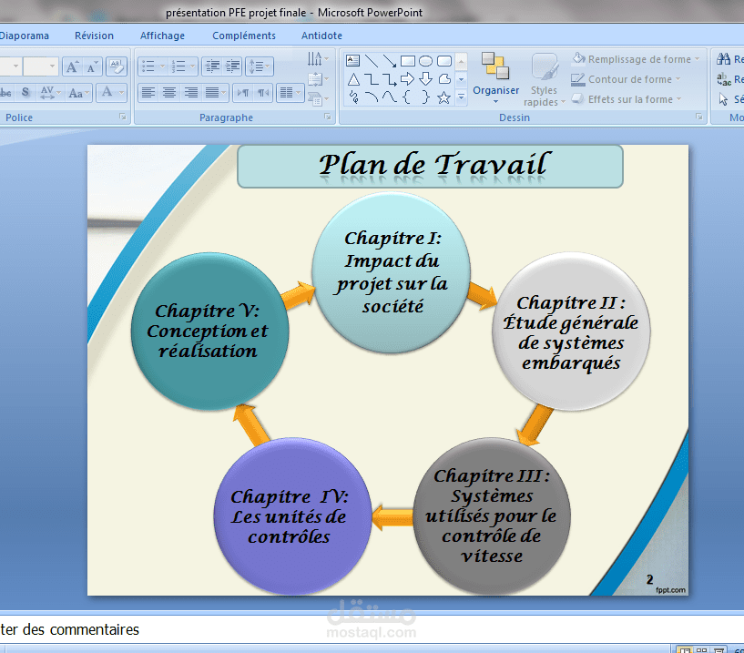Image resolution: width=744 pixels, height=653 pixels.
Task: Select the arrow line shape
Action: [x=390, y=61]
